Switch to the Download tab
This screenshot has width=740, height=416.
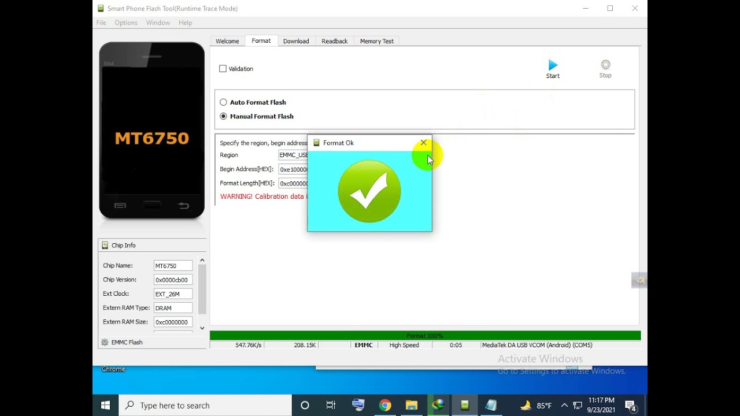pyautogui.click(x=296, y=41)
